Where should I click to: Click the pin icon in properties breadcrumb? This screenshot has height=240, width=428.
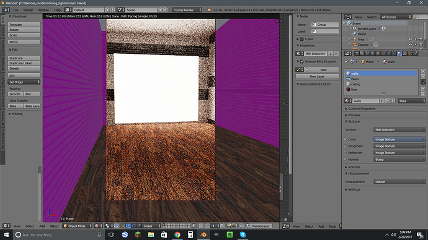pyautogui.click(x=346, y=62)
